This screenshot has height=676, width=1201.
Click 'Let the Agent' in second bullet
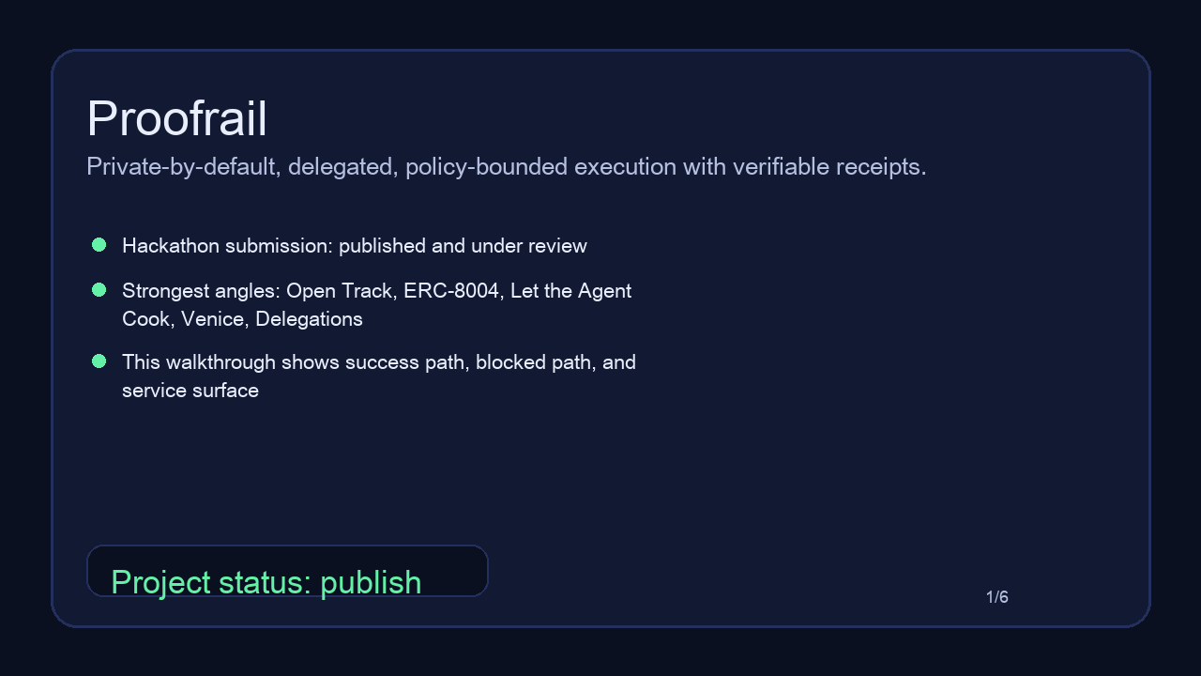coord(571,291)
